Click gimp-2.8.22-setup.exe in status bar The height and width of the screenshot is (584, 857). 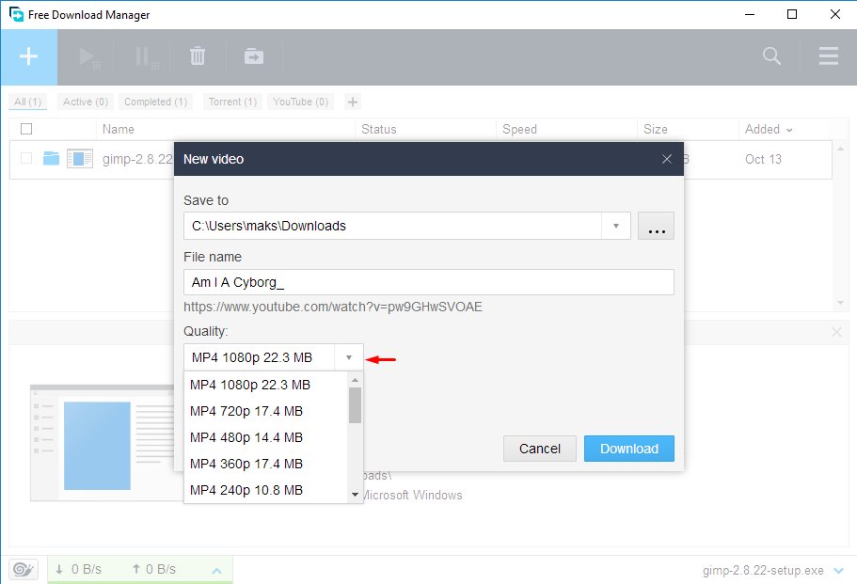763,570
